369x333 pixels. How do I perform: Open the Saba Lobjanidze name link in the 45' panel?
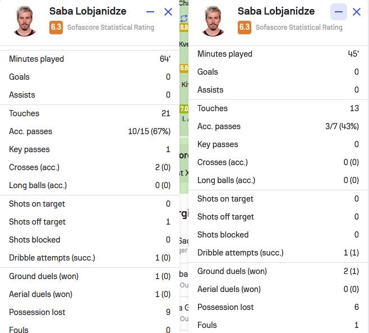point(276,11)
